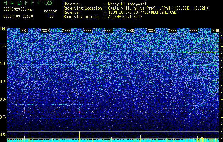Select the A504HB(yagi 4el) antenna text

coord(125,17)
